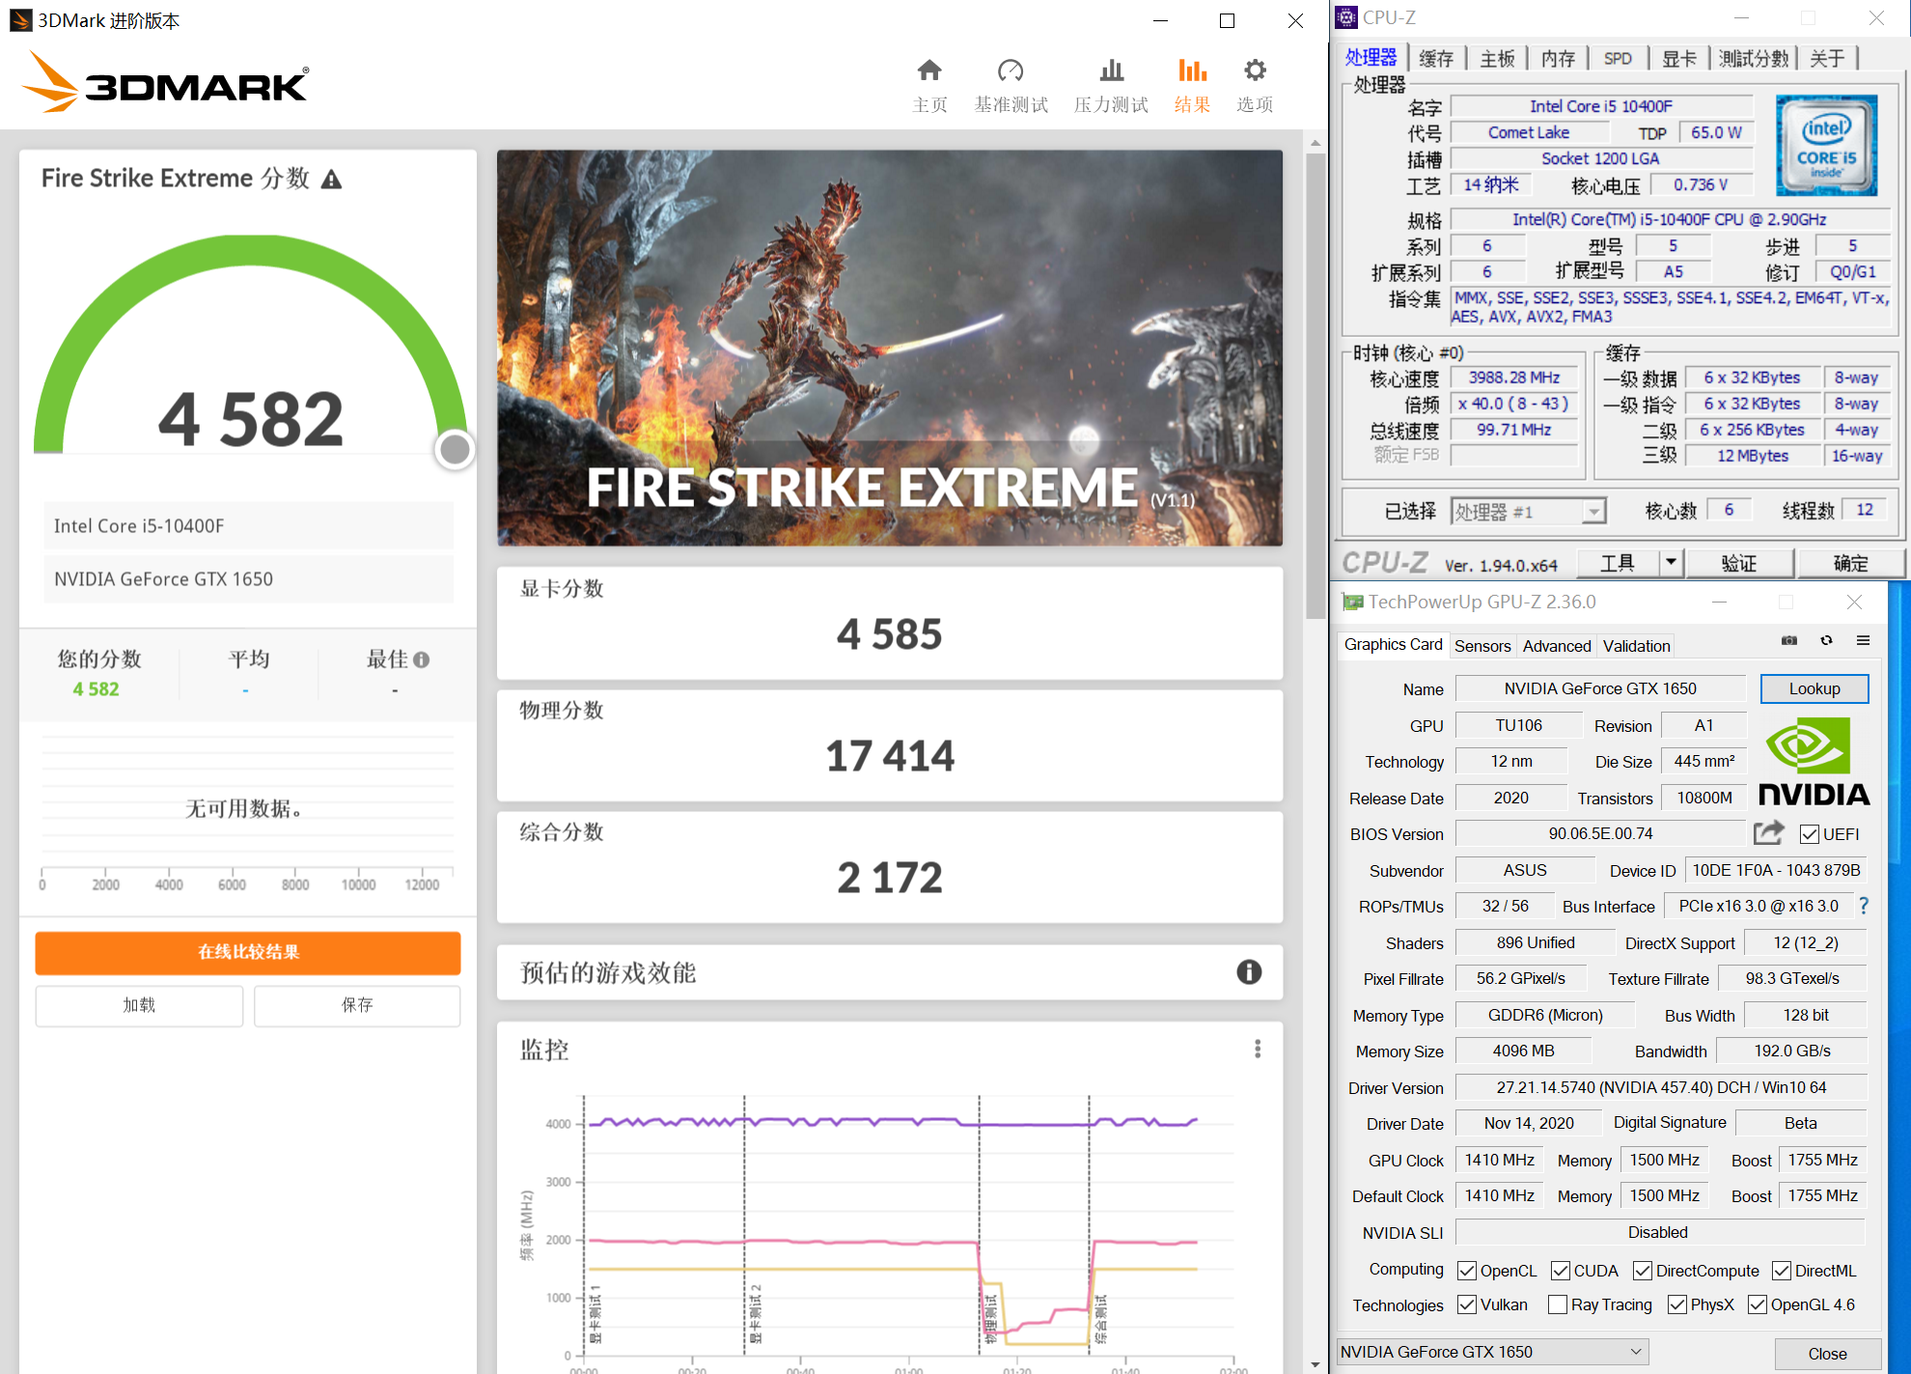1911x1374 pixels.
Task: Open CPU-Z 关于 tab
Action: (1827, 59)
